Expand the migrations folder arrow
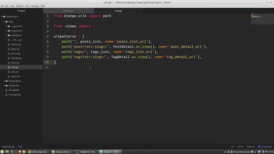The width and height of the screenshot is (274, 154). click(x=6, y=31)
